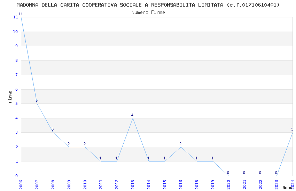
Task: Click y-axis tick value 3
Action: pos(17,132)
